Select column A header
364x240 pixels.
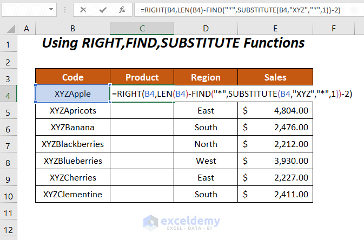click(27, 29)
